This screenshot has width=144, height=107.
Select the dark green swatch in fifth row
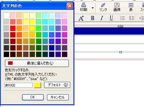tap(39, 41)
